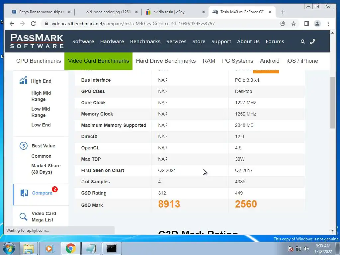The image size is (340, 255).
Task: Open the Store header link
Action: coord(199,42)
